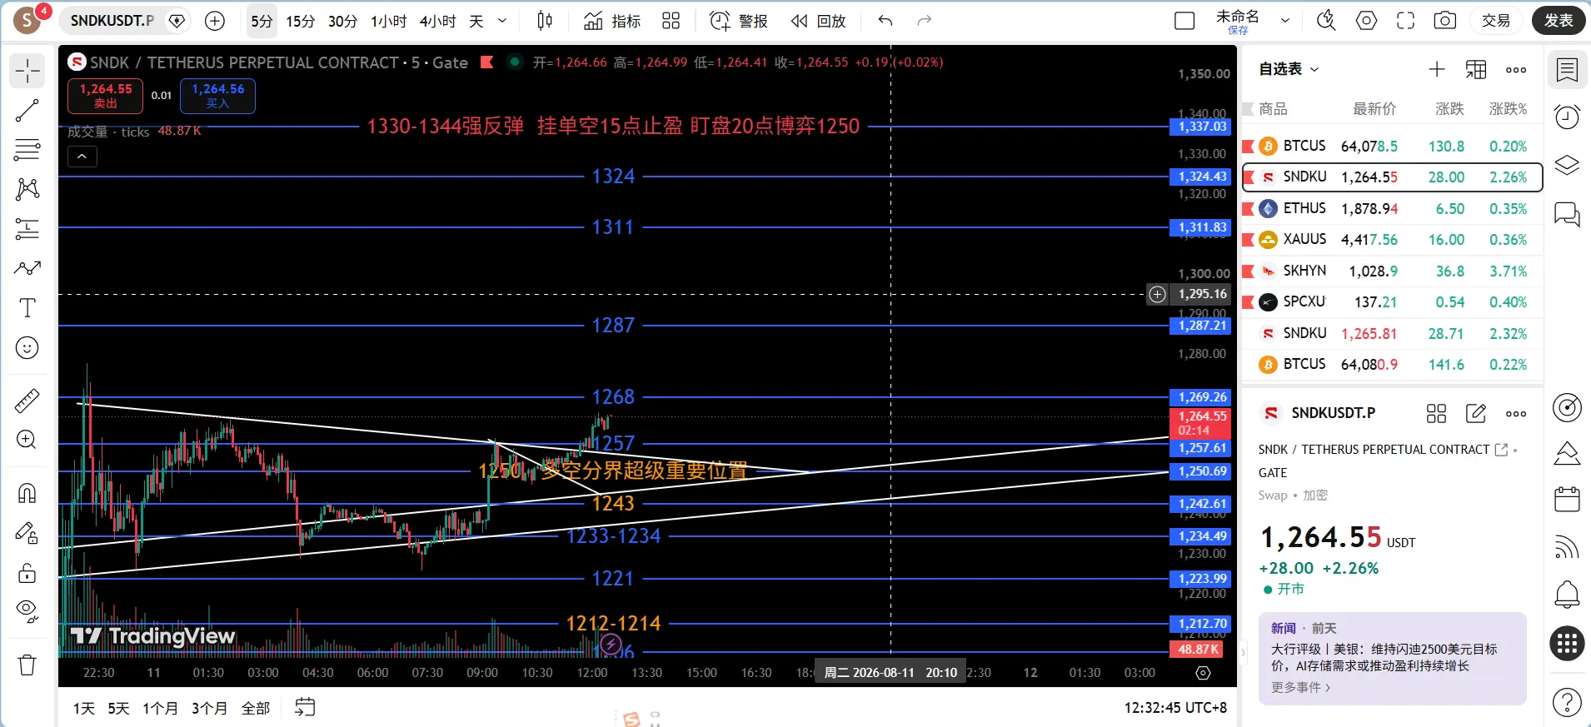Activate the zoom in tool
Image resolution: width=1591 pixels, height=727 pixels.
click(x=27, y=440)
